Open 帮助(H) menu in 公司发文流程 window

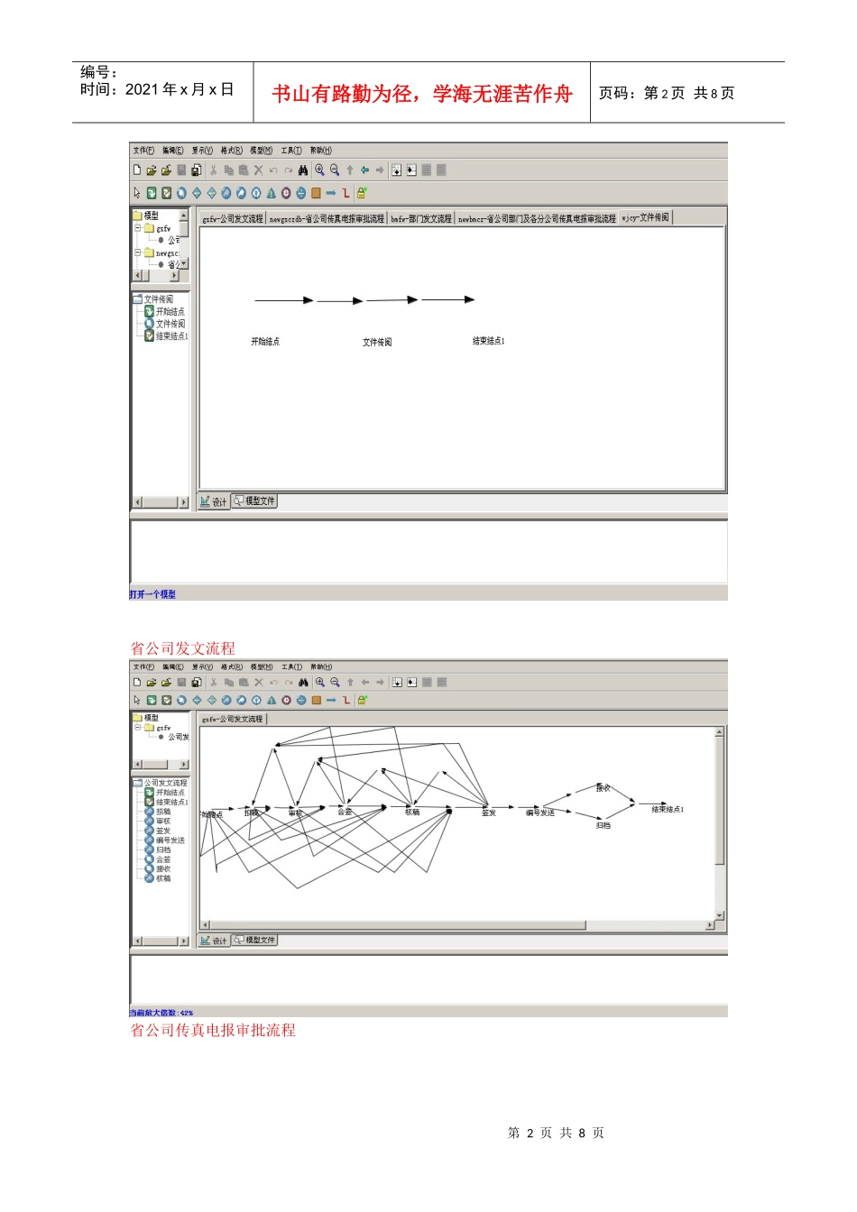pyautogui.click(x=321, y=667)
